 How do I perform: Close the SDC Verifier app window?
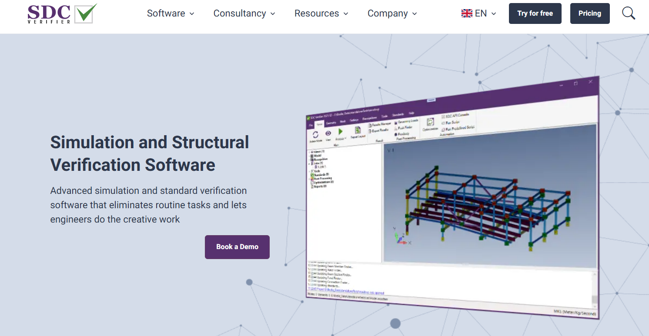pos(590,81)
